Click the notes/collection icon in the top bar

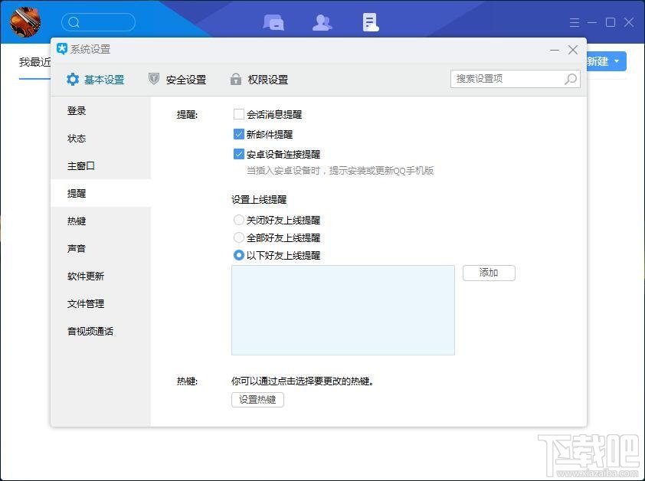pos(370,21)
